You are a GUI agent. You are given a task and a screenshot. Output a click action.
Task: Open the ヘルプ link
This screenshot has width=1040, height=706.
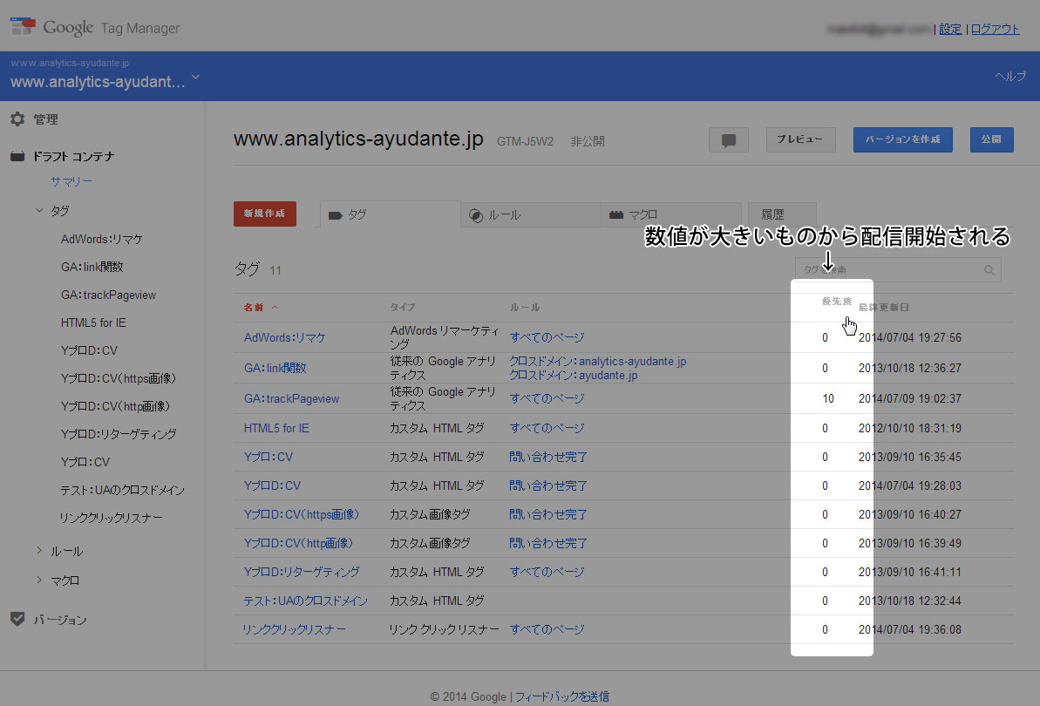coord(1010,76)
